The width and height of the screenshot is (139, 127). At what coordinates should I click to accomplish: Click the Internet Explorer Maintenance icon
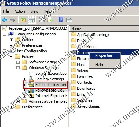31,96
